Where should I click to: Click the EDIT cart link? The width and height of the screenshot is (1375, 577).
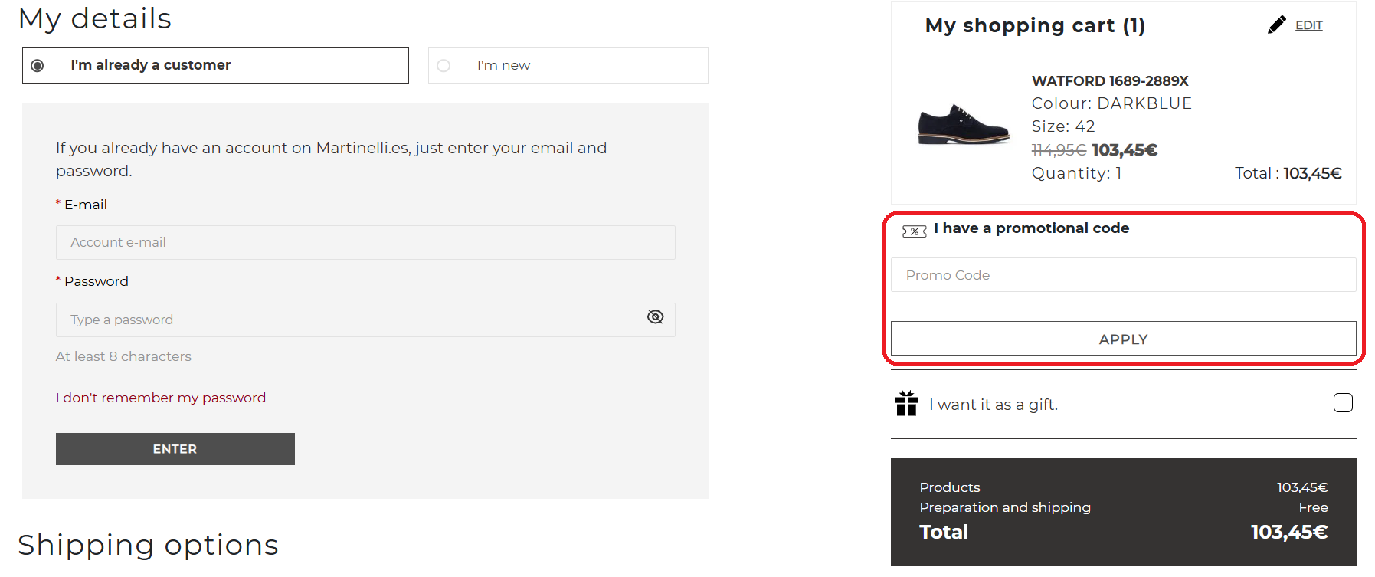coord(1308,25)
